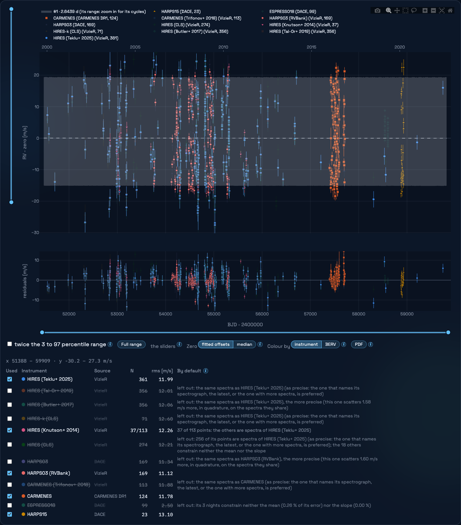Activate the Pan tool with four arrows

(397, 10)
